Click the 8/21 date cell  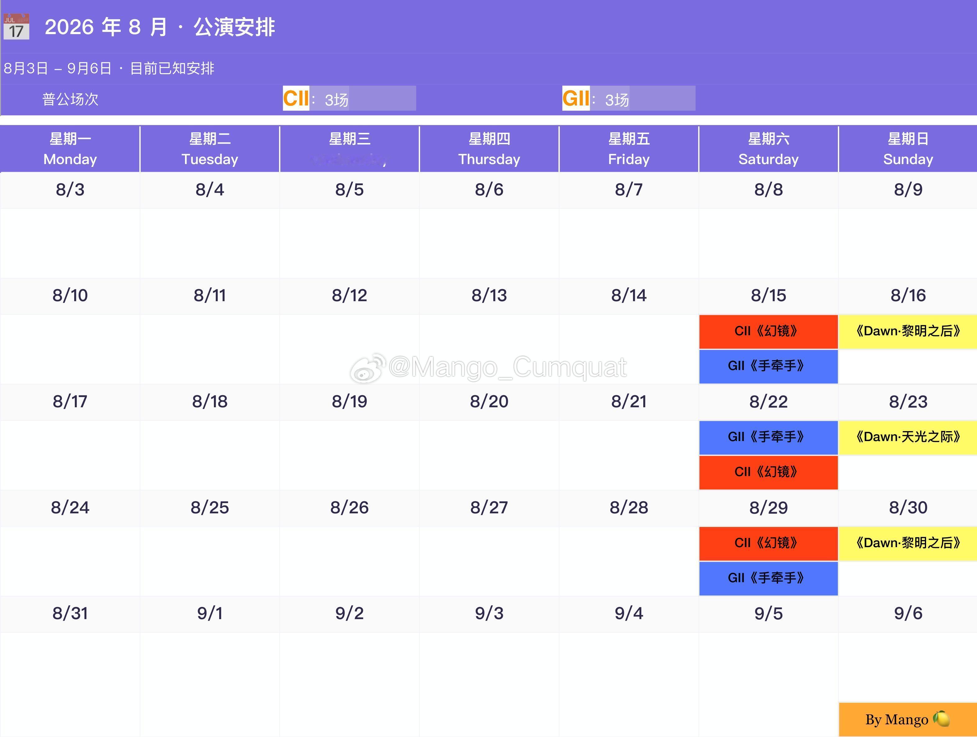pos(629,402)
